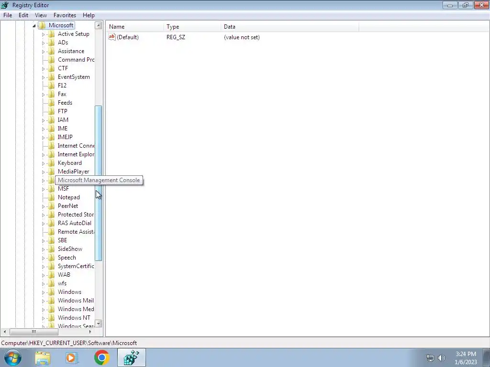The height and width of the screenshot is (367, 490).
Task: Expand the CTF key
Action: (43, 69)
